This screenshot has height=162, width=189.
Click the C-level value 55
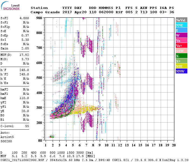(x=27, y=126)
